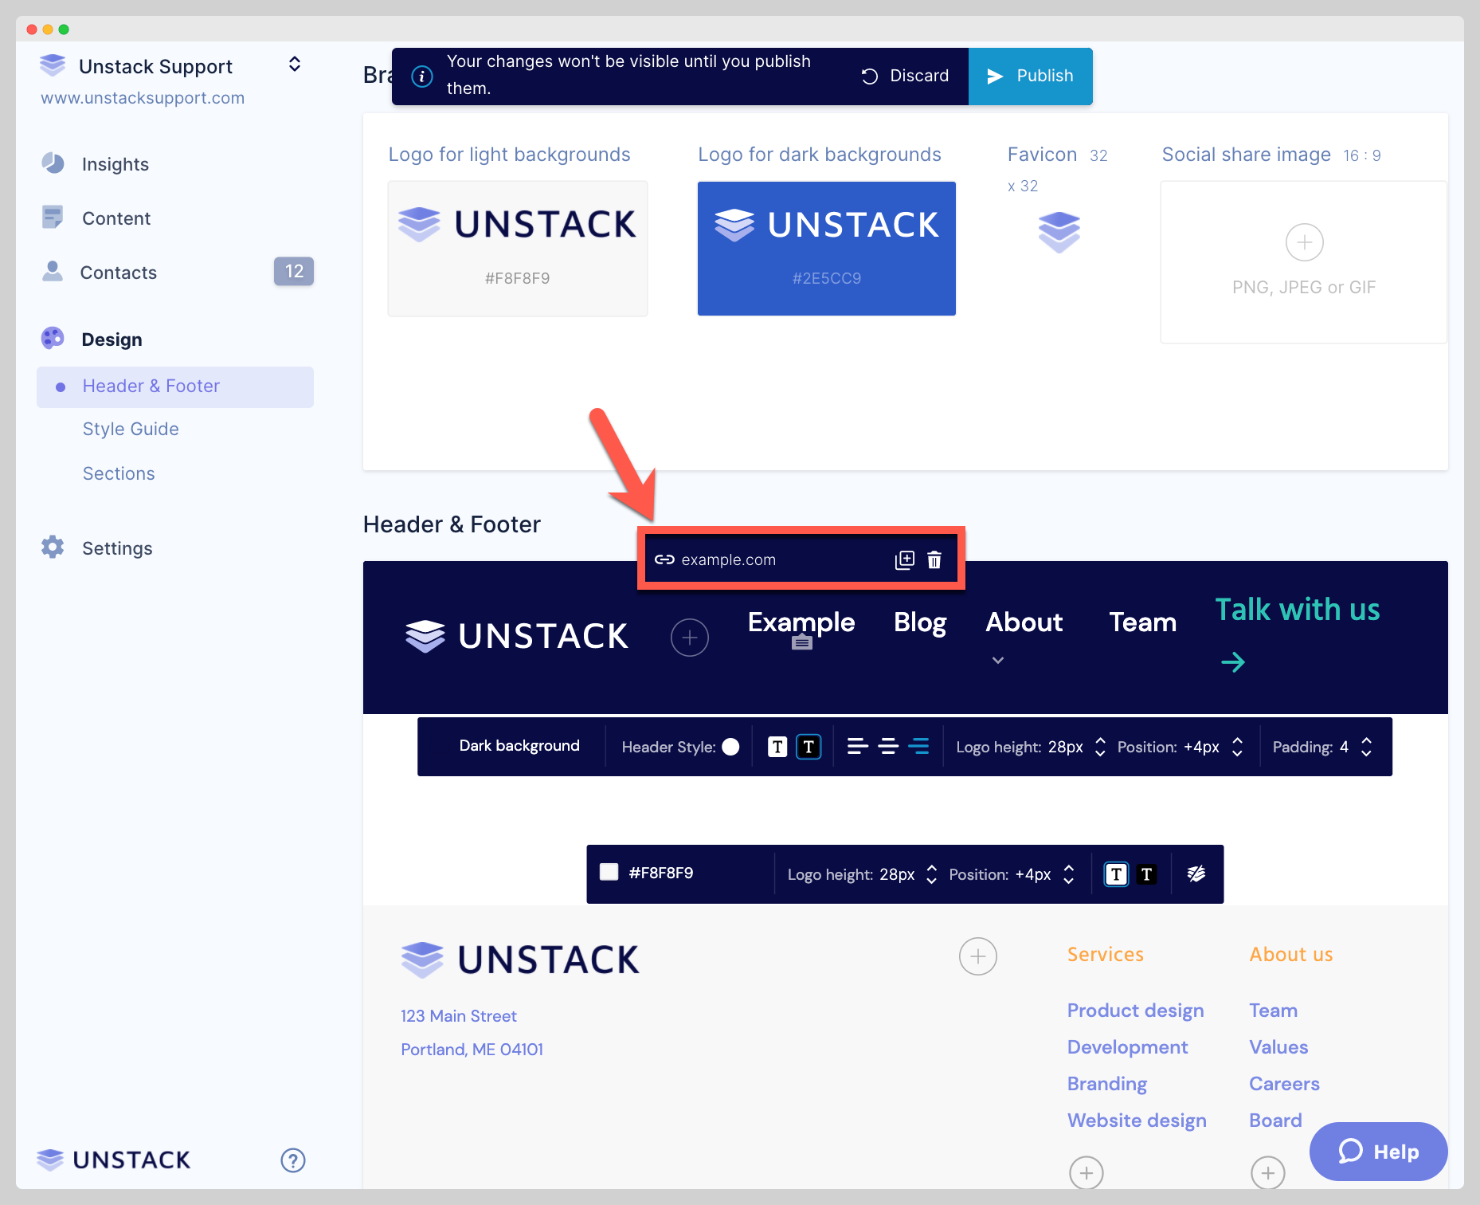Publish the pending changes
1480x1205 pixels.
click(1031, 76)
